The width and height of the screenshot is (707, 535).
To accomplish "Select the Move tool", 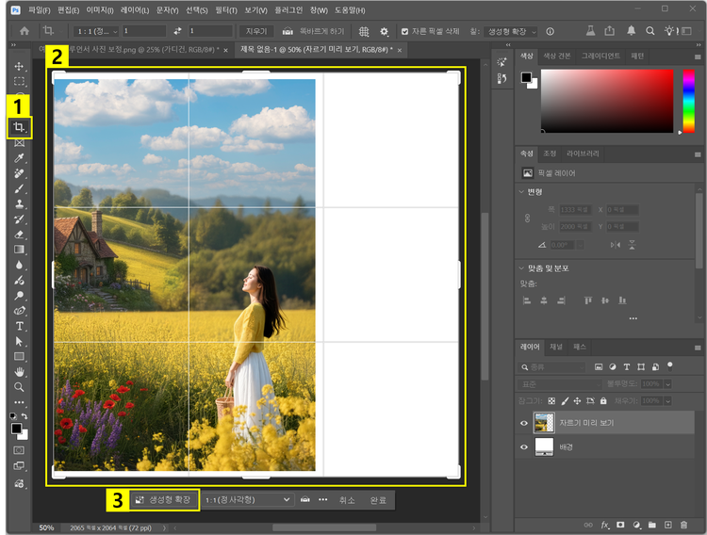I will click(19, 66).
